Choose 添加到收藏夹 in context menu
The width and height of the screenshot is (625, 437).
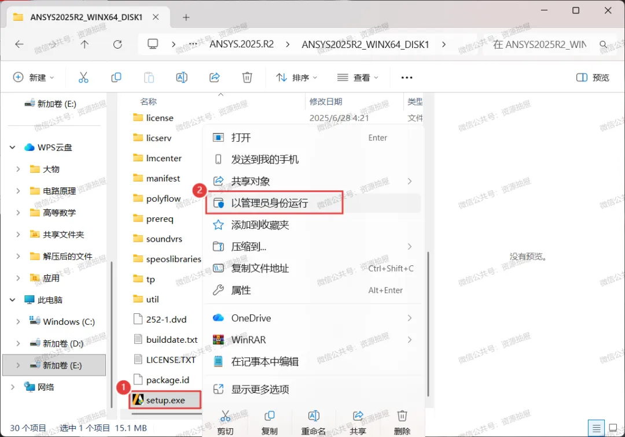pos(313,225)
